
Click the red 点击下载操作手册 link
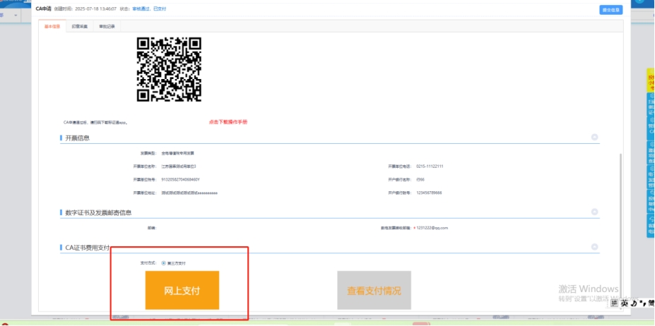pyautogui.click(x=228, y=122)
